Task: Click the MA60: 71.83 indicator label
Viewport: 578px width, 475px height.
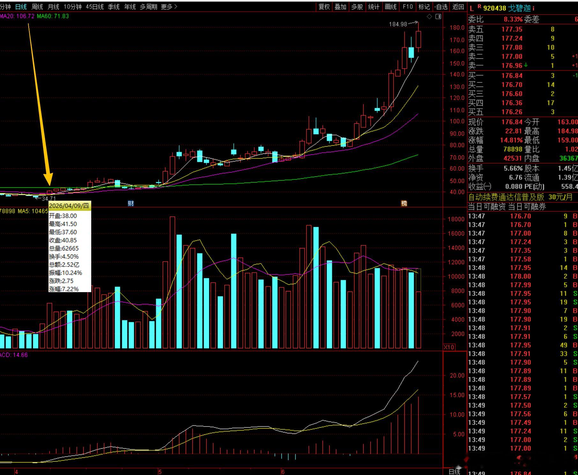Action: coord(53,16)
